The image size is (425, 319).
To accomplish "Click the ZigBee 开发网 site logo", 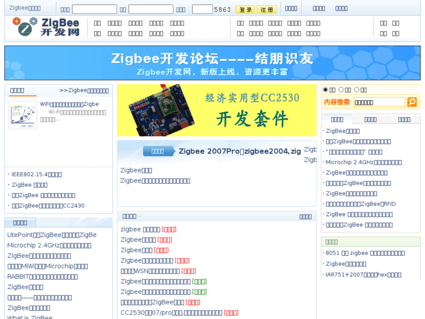I will [x=46, y=26].
